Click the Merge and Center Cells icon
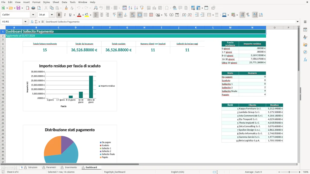Screen dimensions: 310x174 (140, 15)
